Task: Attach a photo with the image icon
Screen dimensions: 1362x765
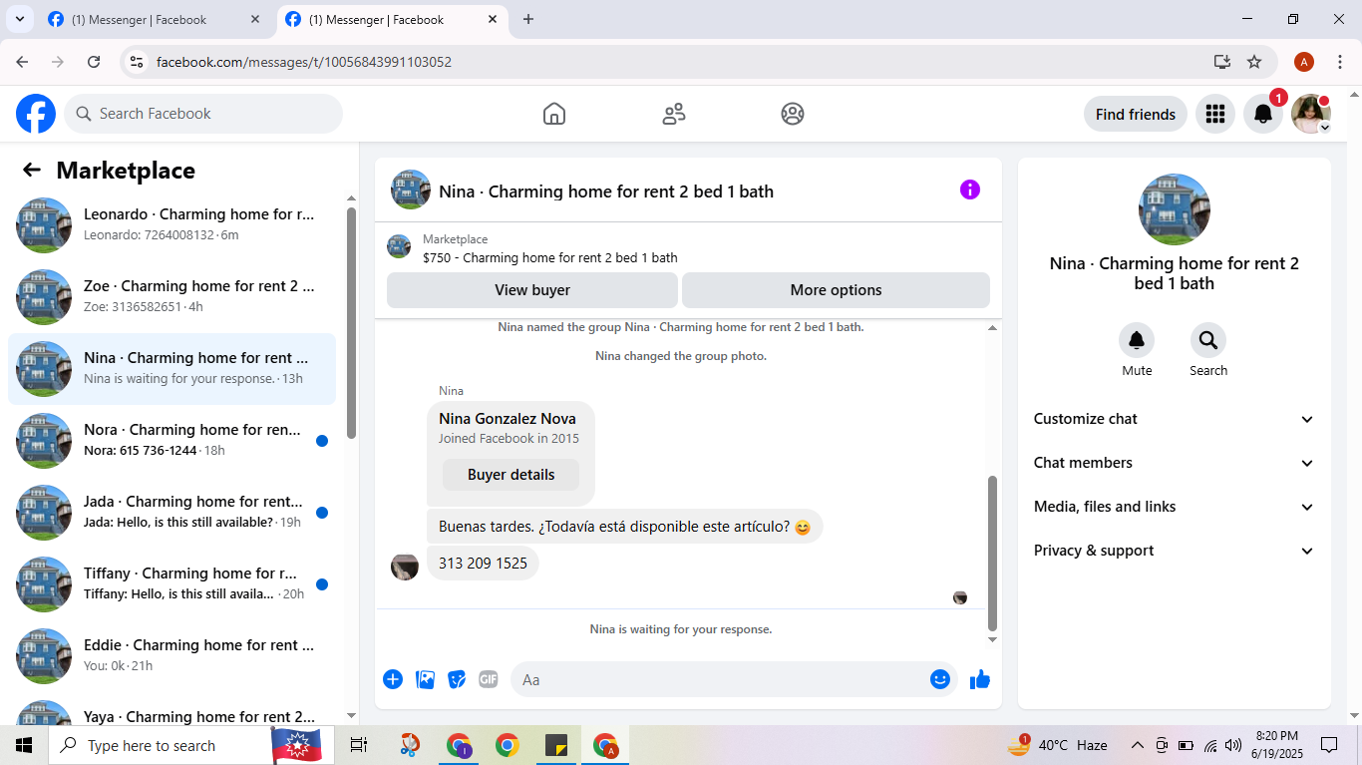Action: click(425, 679)
